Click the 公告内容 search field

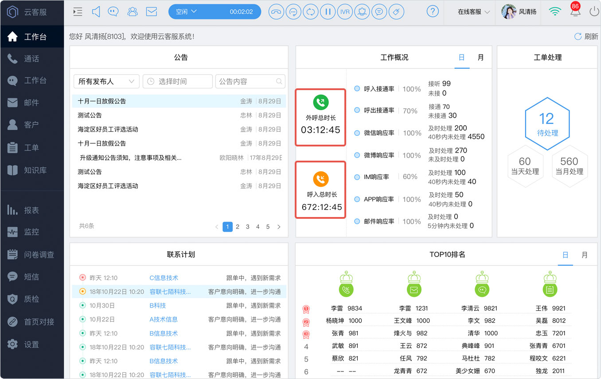point(250,82)
